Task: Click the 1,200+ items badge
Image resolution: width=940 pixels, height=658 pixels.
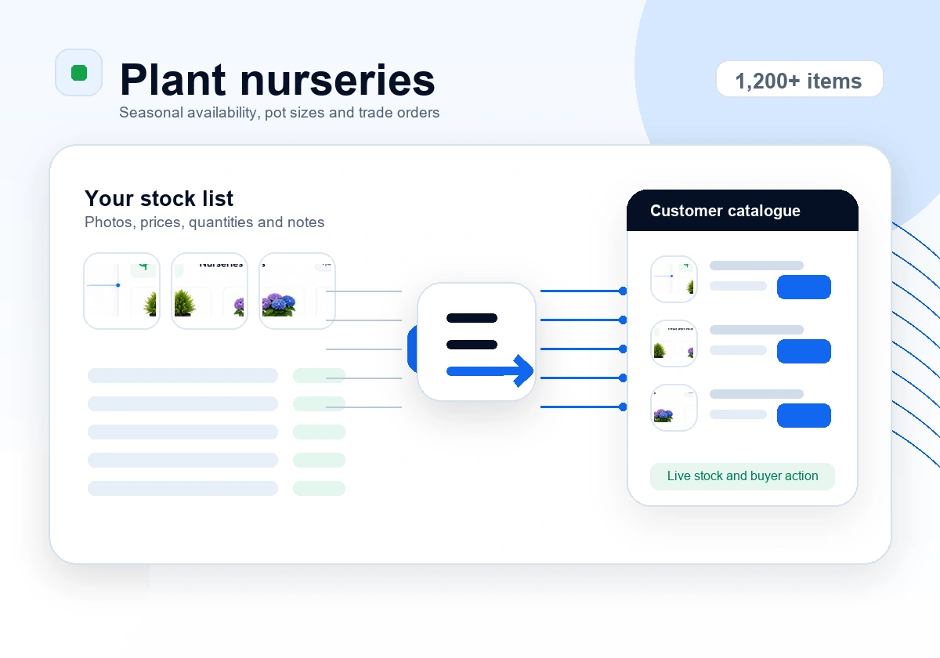Action: click(799, 81)
